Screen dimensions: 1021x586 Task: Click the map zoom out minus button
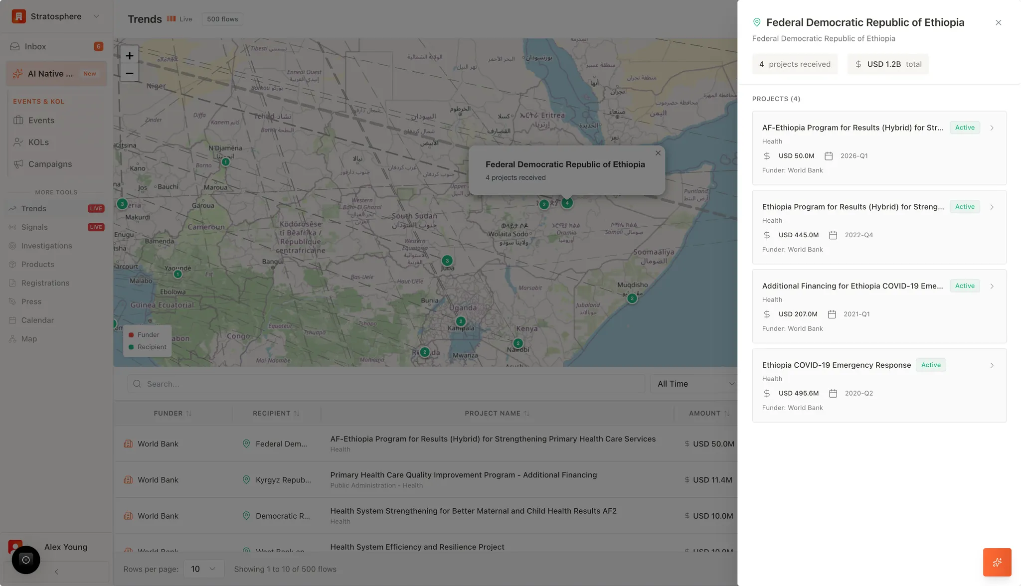tap(129, 73)
